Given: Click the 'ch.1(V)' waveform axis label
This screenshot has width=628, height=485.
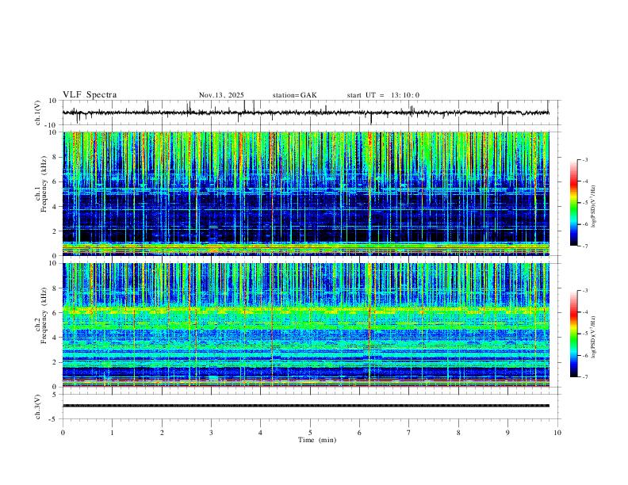Looking at the screenshot, I should click(38, 113).
